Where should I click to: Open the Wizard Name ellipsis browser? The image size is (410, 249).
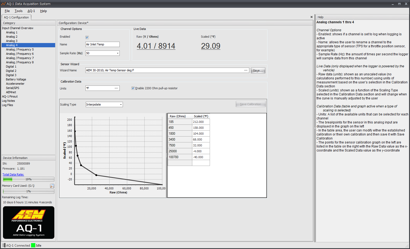[246, 70]
